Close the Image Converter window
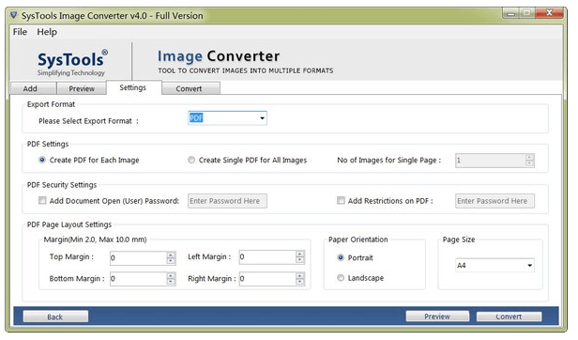 pyautogui.click(x=549, y=13)
